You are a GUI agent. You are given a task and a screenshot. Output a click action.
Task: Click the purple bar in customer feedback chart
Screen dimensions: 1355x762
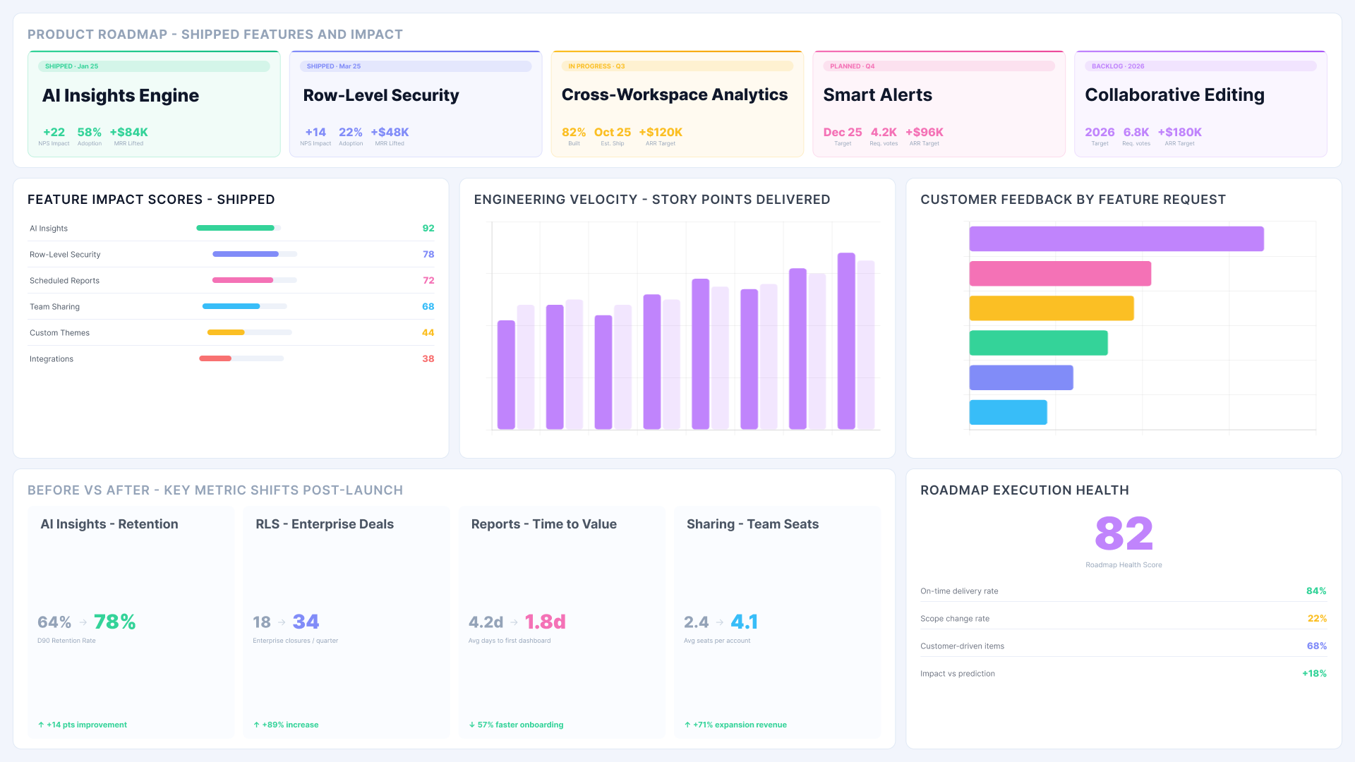[x=1116, y=238]
